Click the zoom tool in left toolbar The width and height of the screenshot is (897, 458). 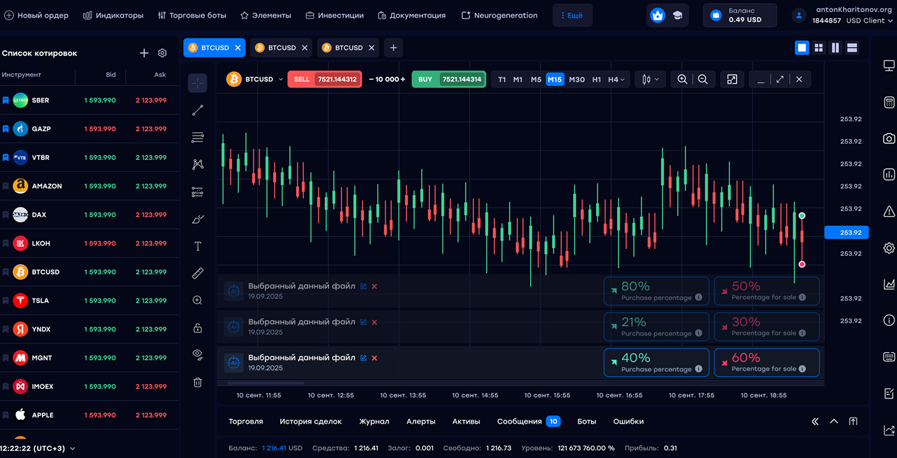coord(197,300)
